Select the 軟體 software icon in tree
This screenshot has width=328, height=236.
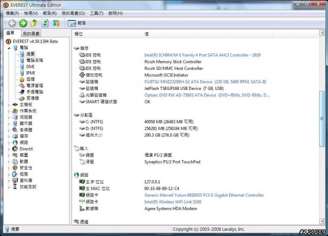(x=15, y=161)
